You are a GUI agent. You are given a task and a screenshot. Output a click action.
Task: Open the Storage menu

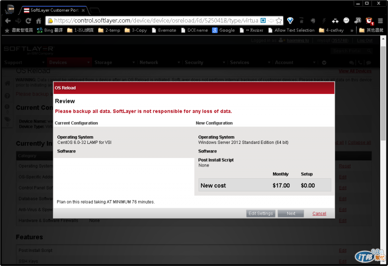coord(114,63)
